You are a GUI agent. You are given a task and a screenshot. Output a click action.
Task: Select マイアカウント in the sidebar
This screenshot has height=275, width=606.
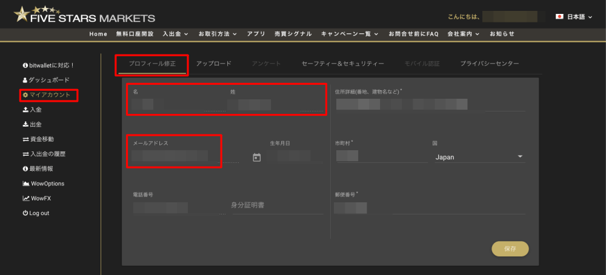pyautogui.click(x=50, y=95)
